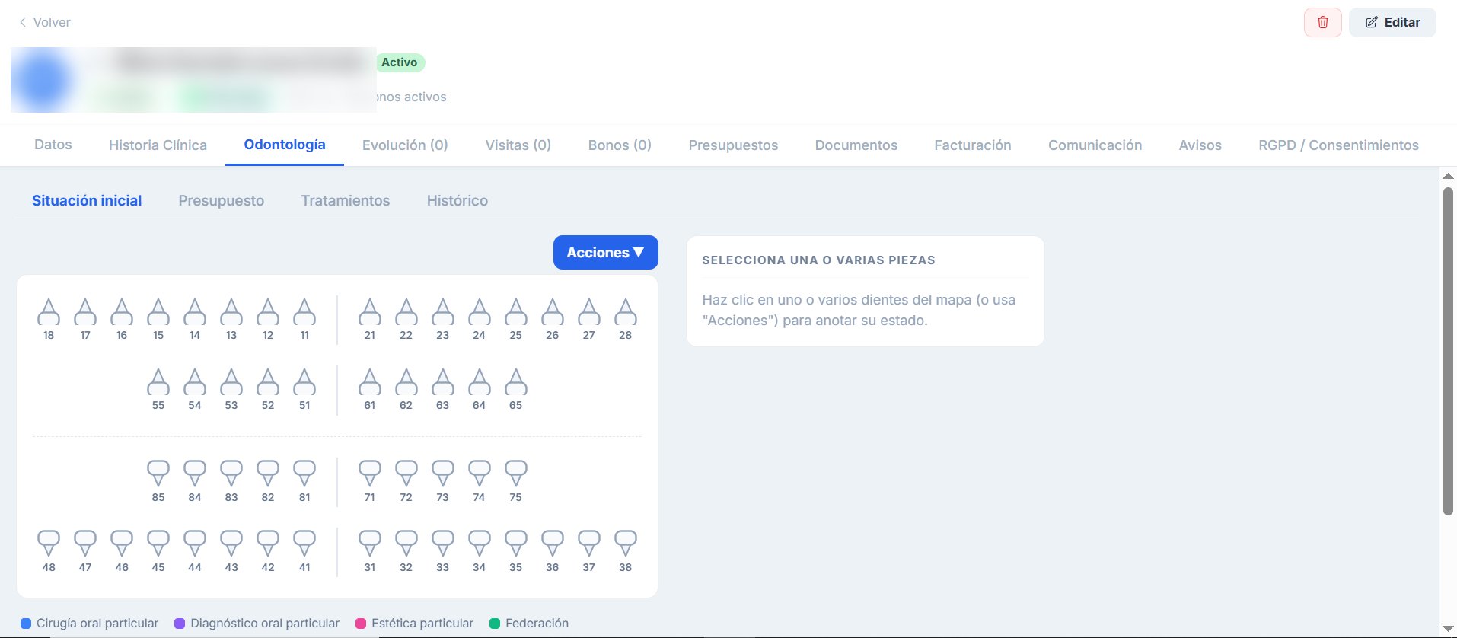Open the Documentos tab
The width and height of the screenshot is (1457, 638).
tap(856, 145)
